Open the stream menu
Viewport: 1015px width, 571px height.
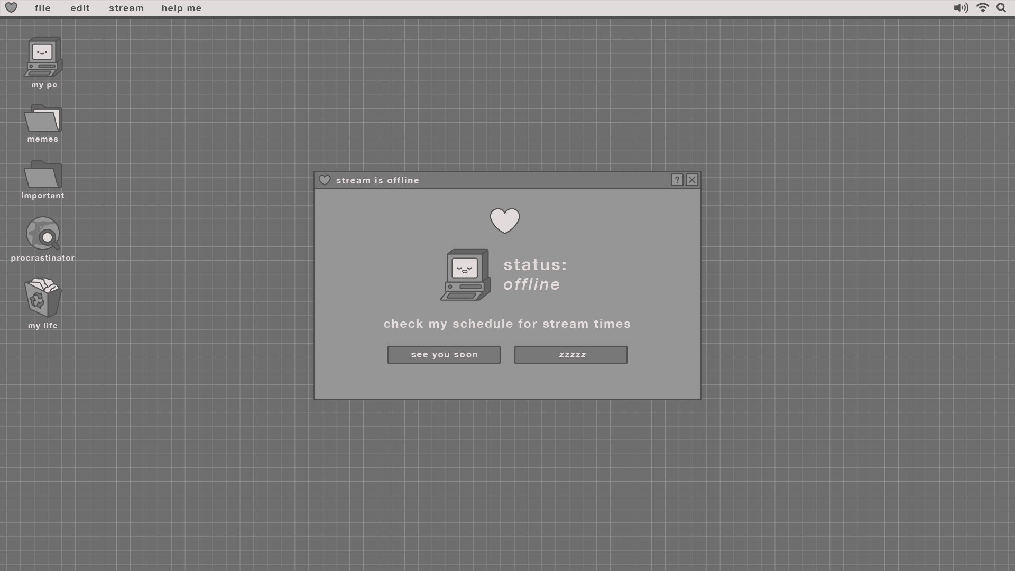[x=126, y=8]
